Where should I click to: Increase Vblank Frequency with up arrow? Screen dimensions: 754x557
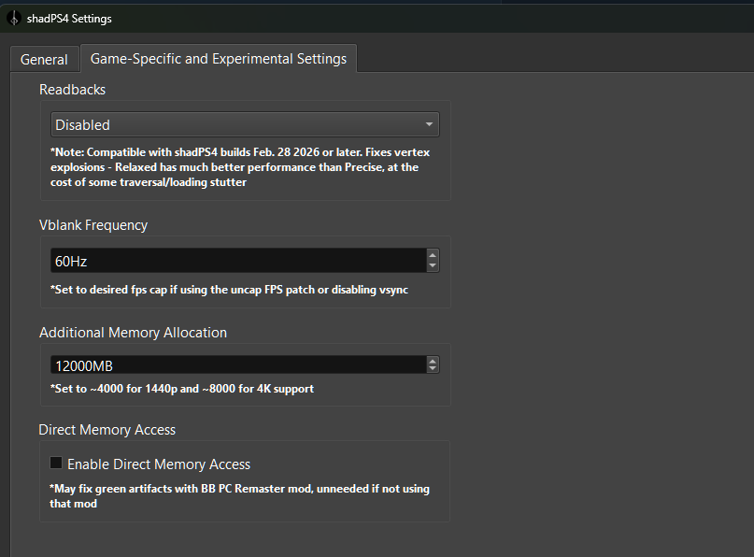(x=433, y=255)
